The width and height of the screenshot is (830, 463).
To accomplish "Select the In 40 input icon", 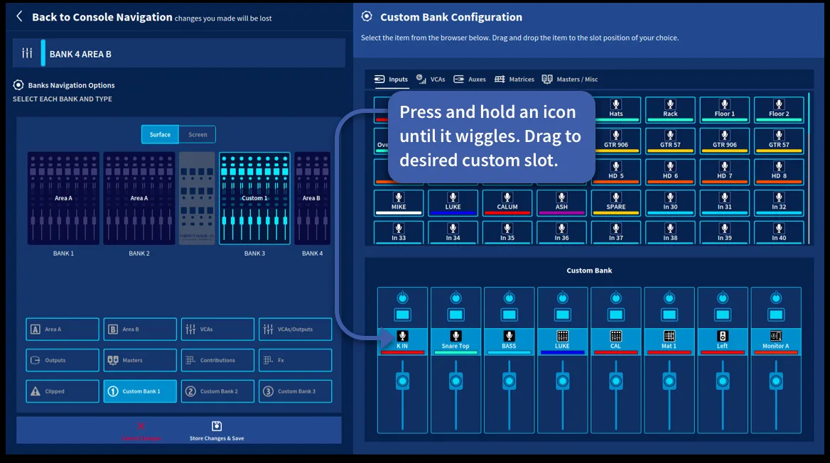I will [779, 233].
